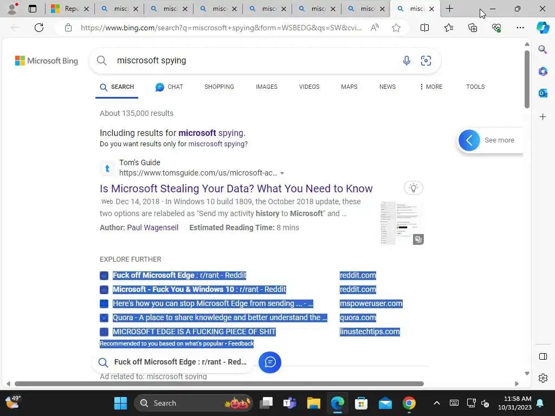Click the lightbulb insights icon
Image resolution: width=555 pixels, height=416 pixels.
414,188
